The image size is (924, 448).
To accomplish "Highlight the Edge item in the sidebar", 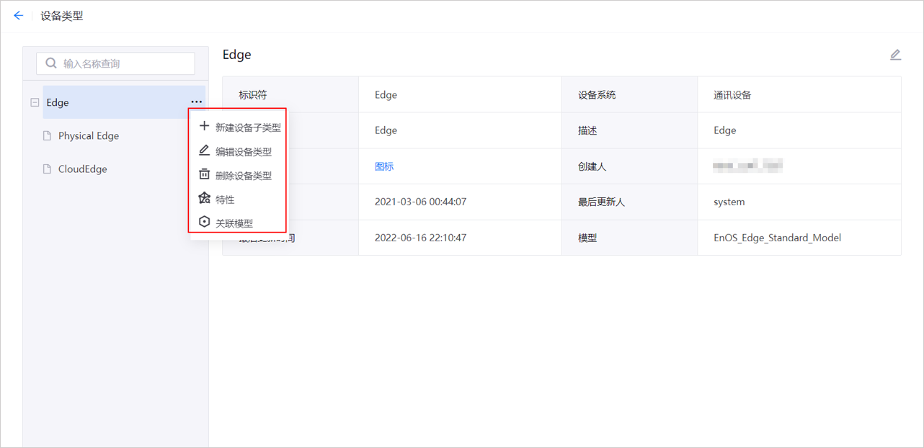I will click(57, 102).
